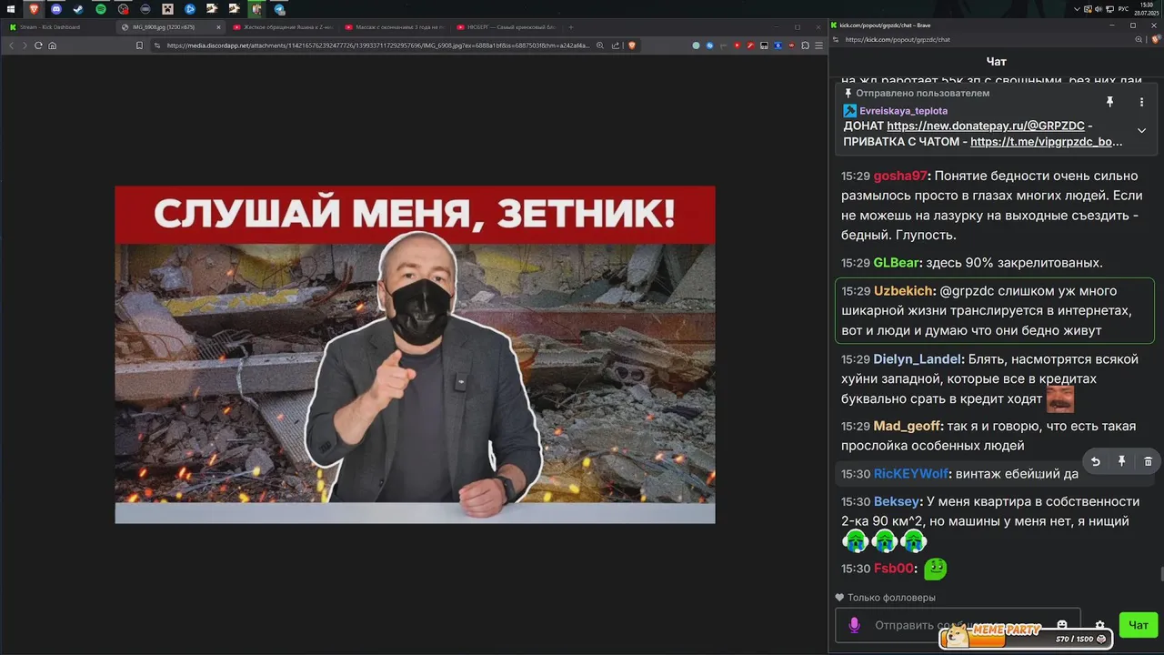
Task: Click the 'Отправлено пользователем' pinned header
Action: click(x=922, y=94)
